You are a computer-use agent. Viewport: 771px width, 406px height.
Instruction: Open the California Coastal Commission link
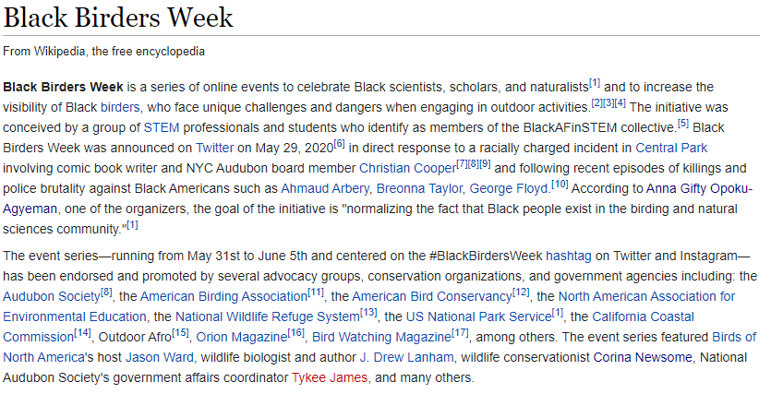tap(644, 317)
